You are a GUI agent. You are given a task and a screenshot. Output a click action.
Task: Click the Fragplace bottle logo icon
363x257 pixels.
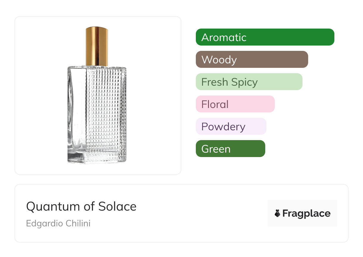point(277,213)
